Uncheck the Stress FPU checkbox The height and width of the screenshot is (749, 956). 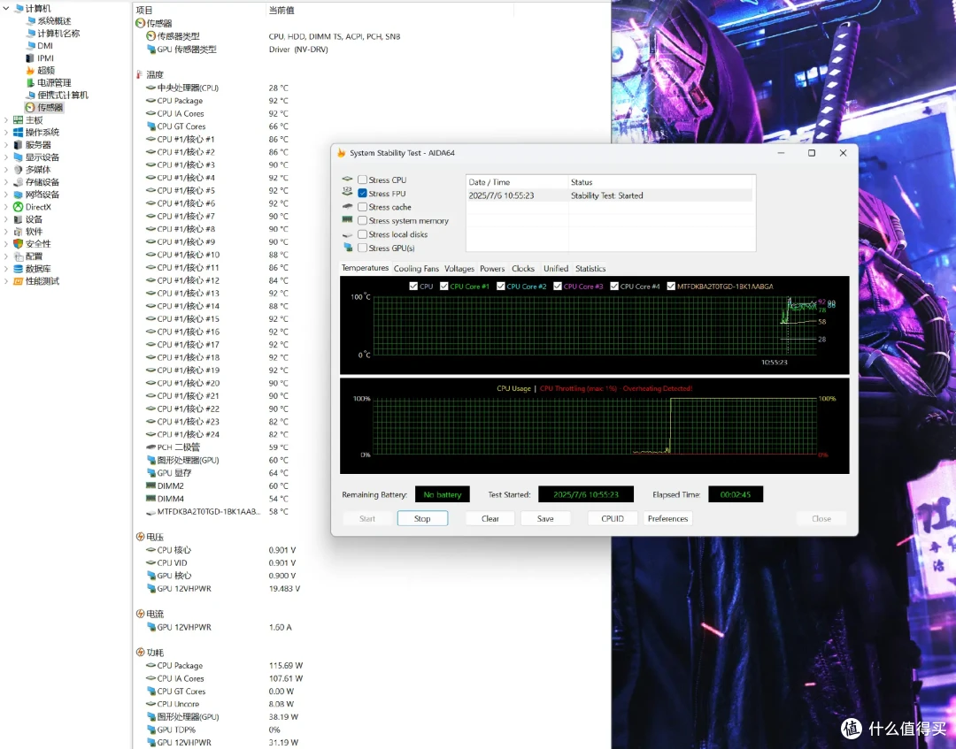click(362, 193)
